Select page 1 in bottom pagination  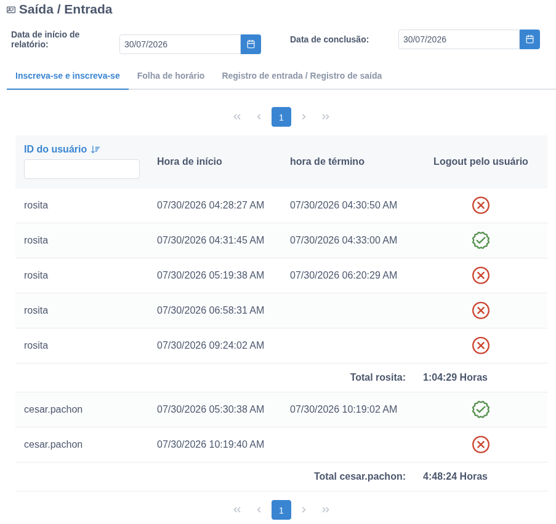pyautogui.click(x=281, y=510)
